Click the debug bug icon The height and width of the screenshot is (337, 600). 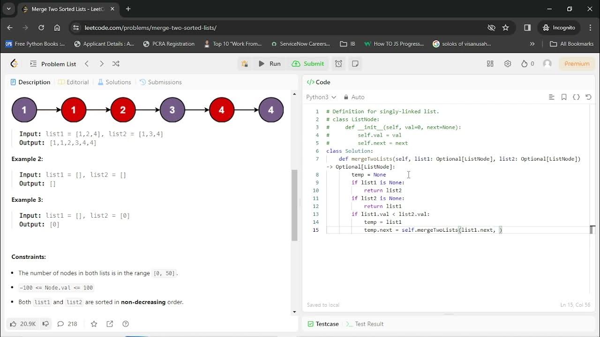[x=245, y=64]
